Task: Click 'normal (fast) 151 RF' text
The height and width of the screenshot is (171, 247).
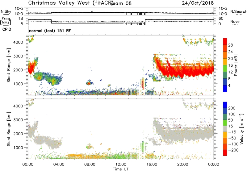Action: pyautogui.click(x=50, y=31)
